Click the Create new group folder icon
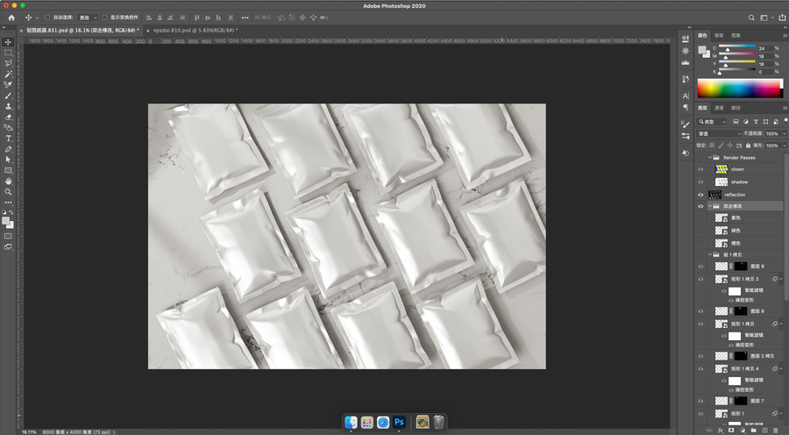This screenshot has height=435, width=789. pos(753,431)
